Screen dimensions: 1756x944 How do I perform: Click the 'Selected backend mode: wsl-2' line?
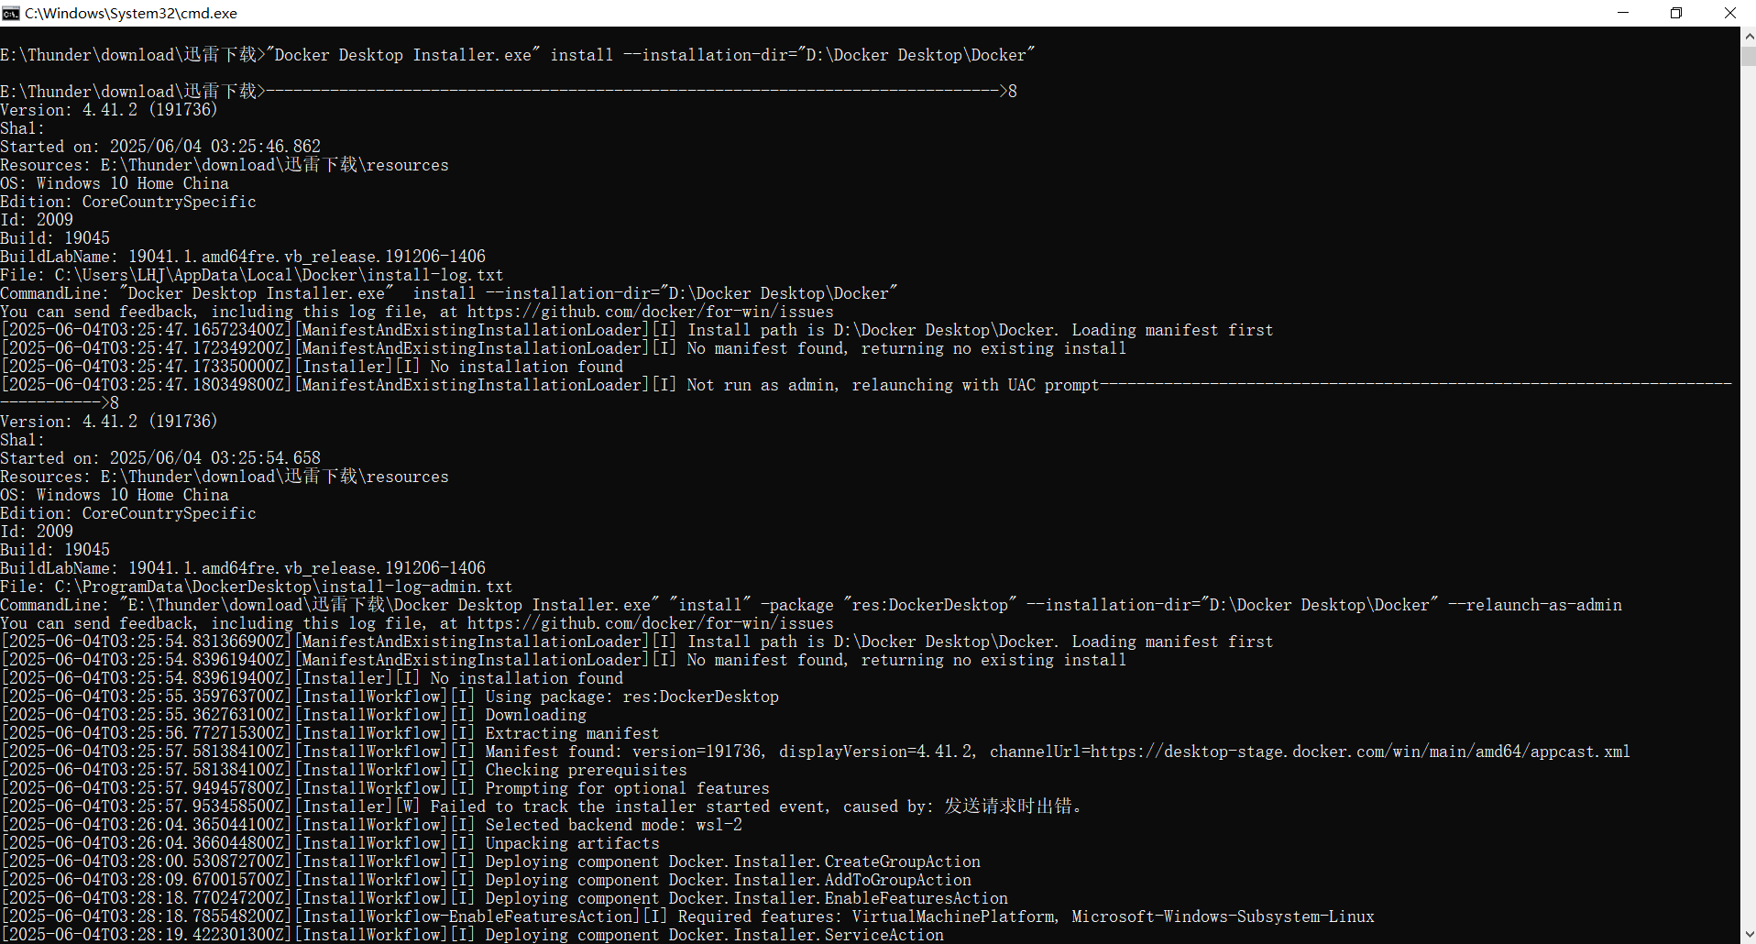pyautogui.click(x=371, y=825)
